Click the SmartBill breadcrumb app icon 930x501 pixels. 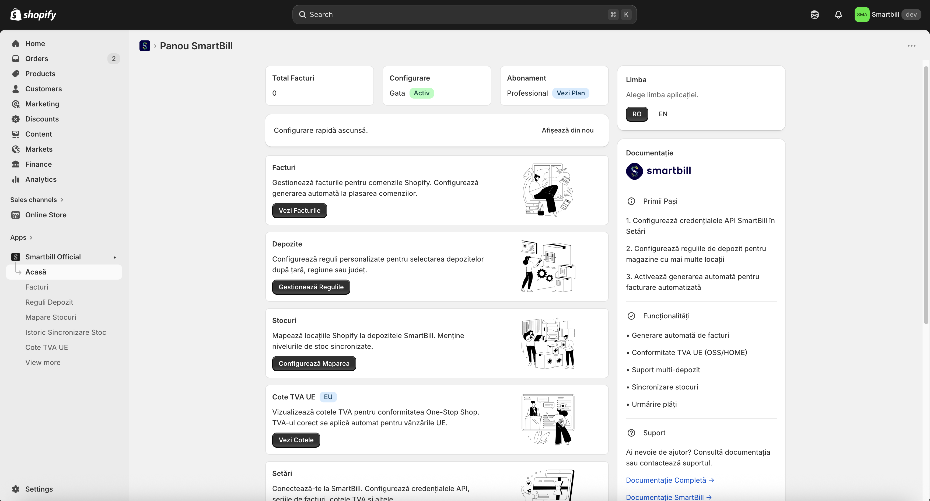(x=145, y=46)
